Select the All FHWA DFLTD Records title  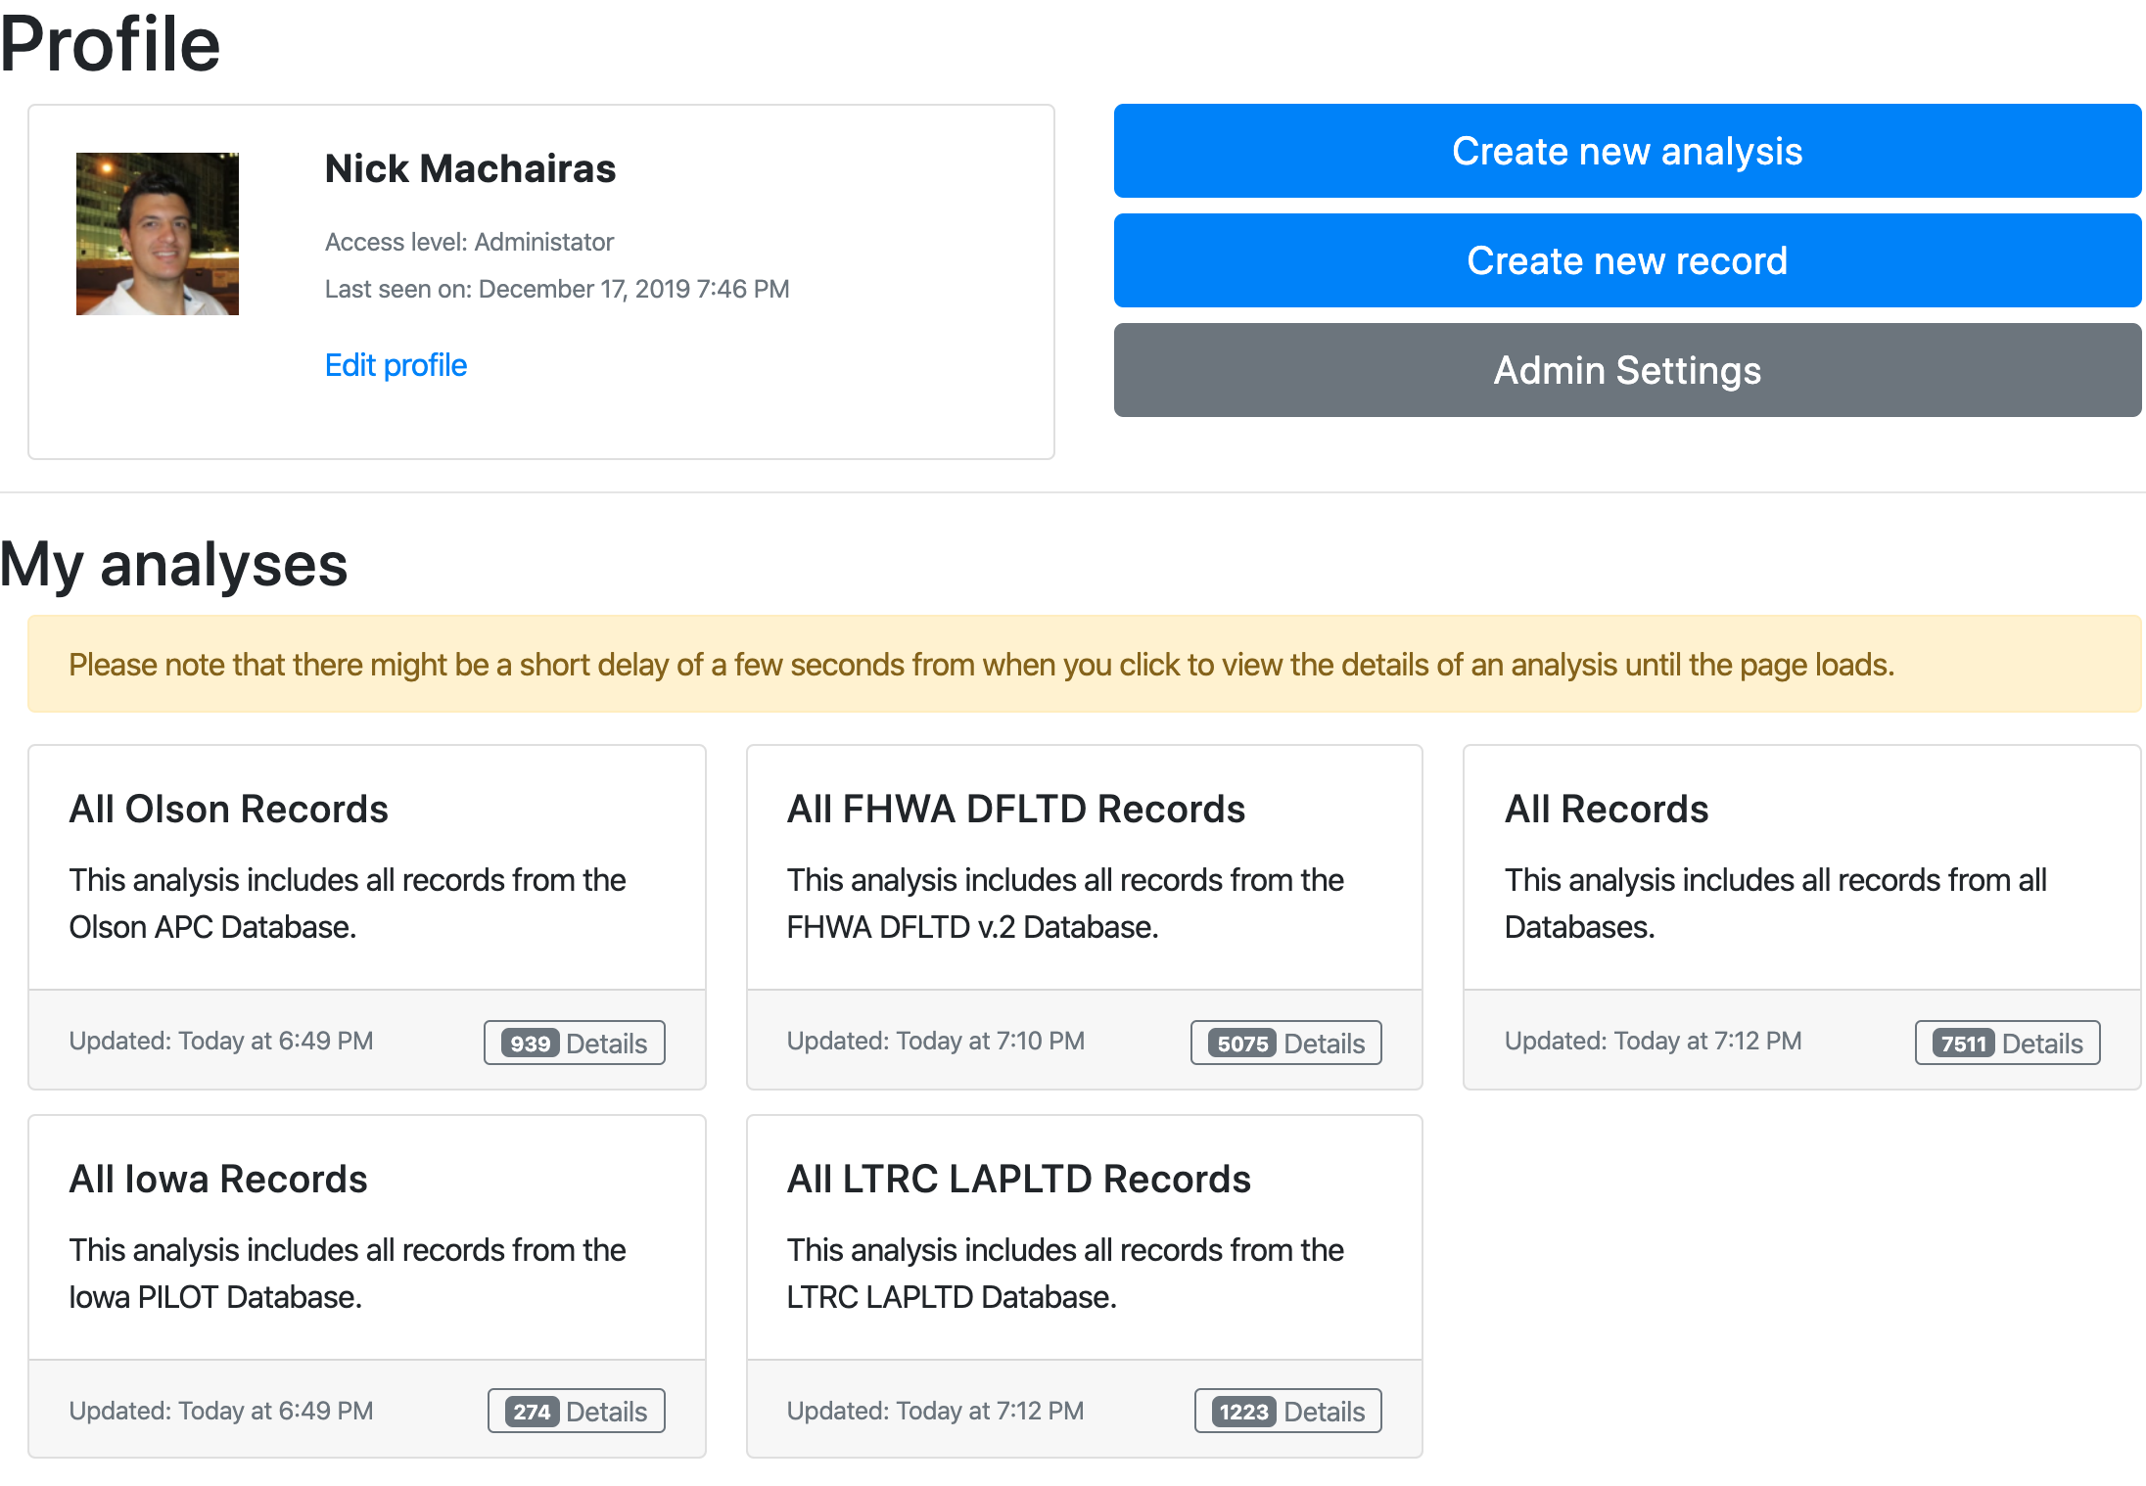[1016, 809]
